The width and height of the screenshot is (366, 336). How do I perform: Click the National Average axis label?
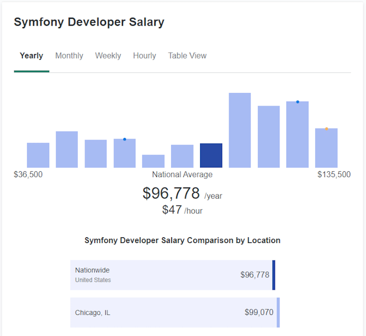click(182, 174)
